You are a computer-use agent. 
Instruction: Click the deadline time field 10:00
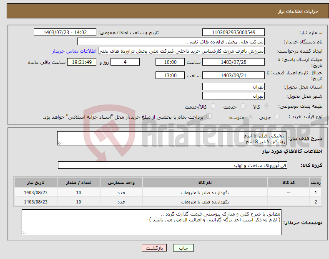coord(170,62)
